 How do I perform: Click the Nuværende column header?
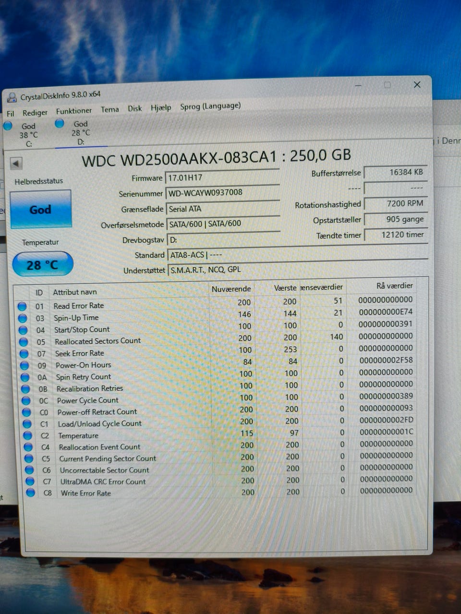pos(231,289)
